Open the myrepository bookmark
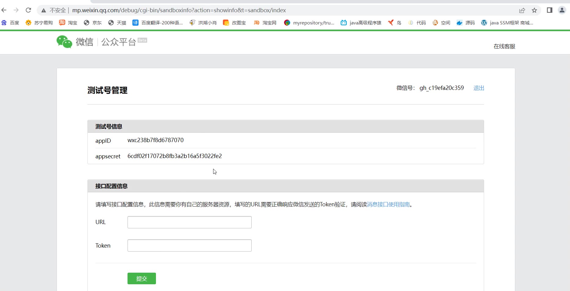 click(x=309, y=23)
